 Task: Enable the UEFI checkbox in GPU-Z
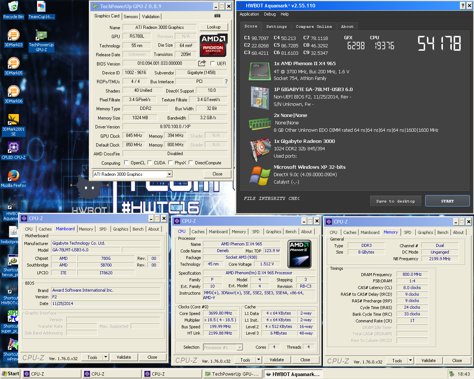(x=213, y=63)
